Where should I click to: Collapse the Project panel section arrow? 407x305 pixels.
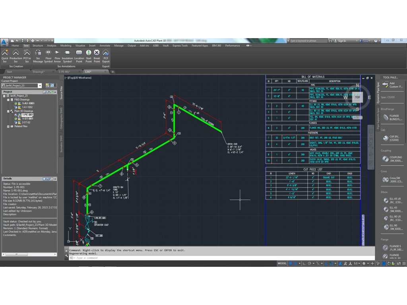click(55, 92)
